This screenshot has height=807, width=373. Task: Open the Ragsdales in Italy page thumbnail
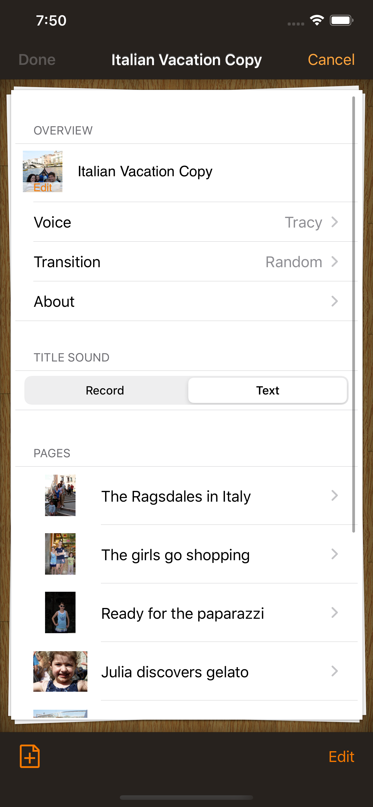point(60,495)
